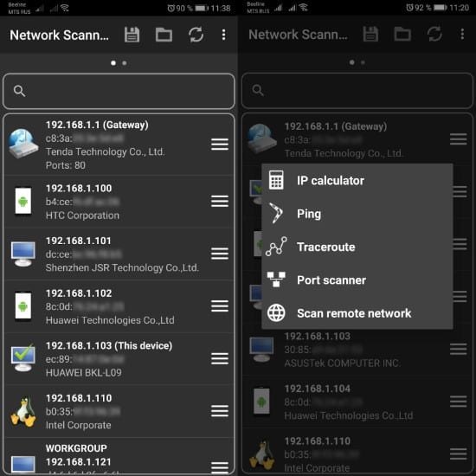Select 192.168.1.104 address in right screen
This screenshot has width=476, height=476.
click(x=318, y=389)
